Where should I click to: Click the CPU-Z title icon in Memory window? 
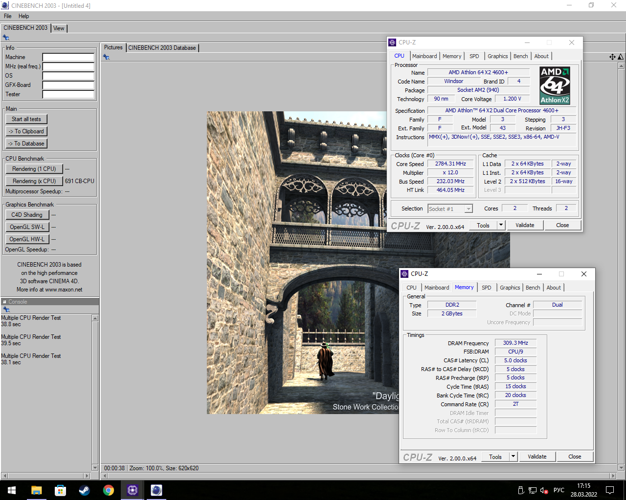[404, 274]
